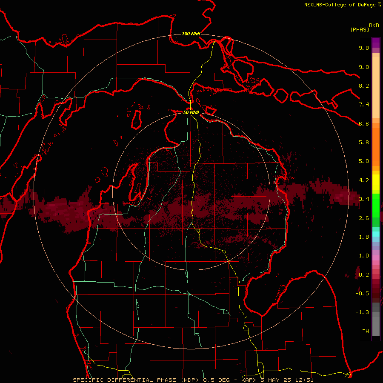Click the 0.2 color scale value
383x383 pixels.
coord(364,275)
